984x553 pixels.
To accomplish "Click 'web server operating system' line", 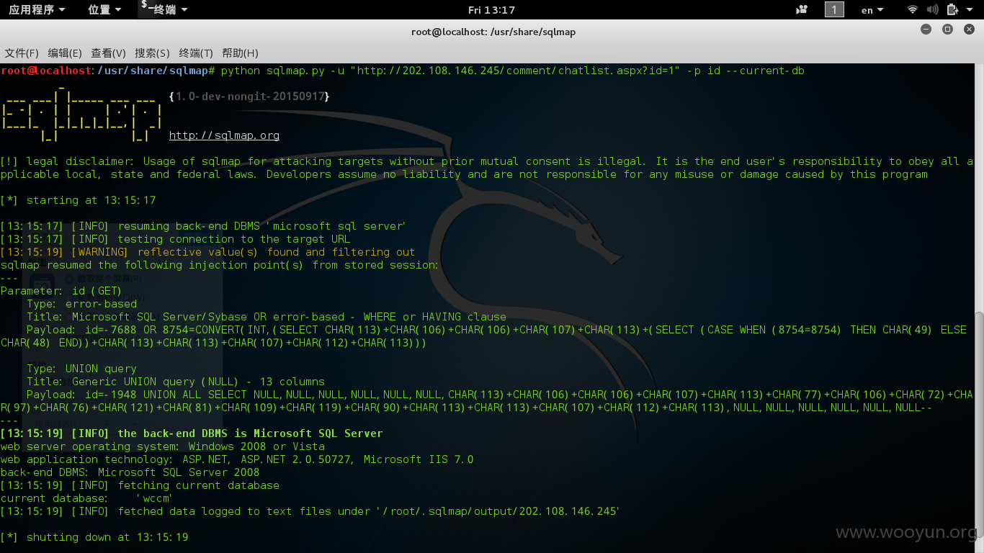I will pos(163,446).
